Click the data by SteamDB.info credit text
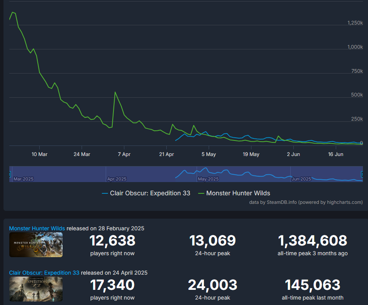Image resolution: width=368 pixels, height=305 pixels. point(306,202)
